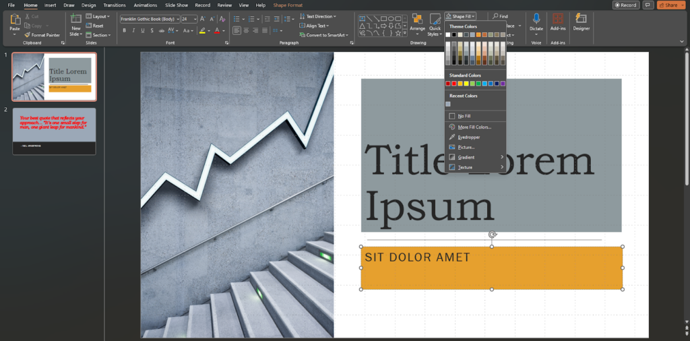
Task: Select the second slide thumbnail
Action: coord(54,131)
